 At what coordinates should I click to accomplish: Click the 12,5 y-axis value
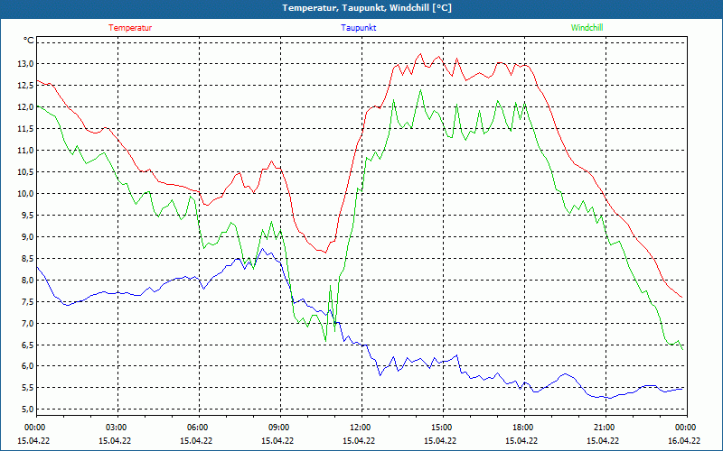coord(26,86)
